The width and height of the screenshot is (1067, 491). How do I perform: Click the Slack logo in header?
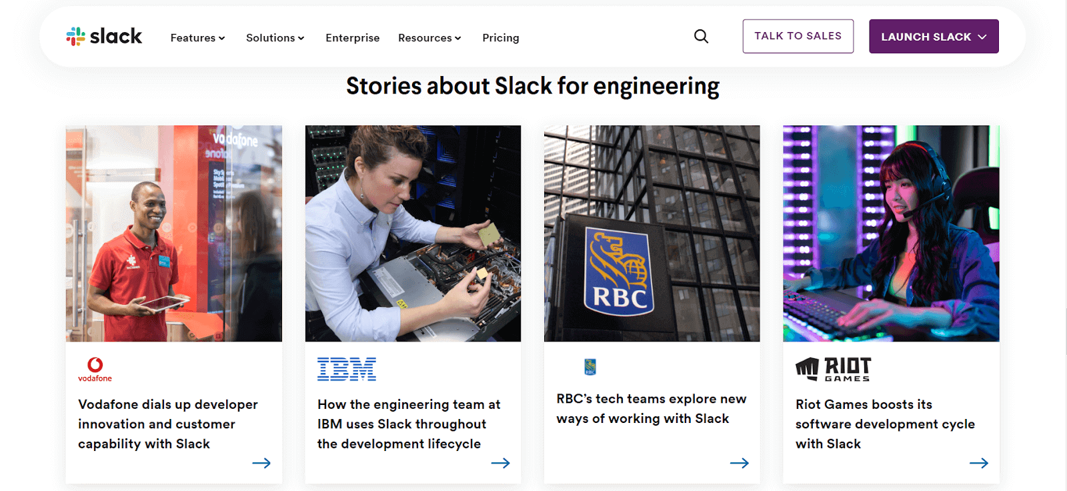pyautogui.click(x=104, y=37)
